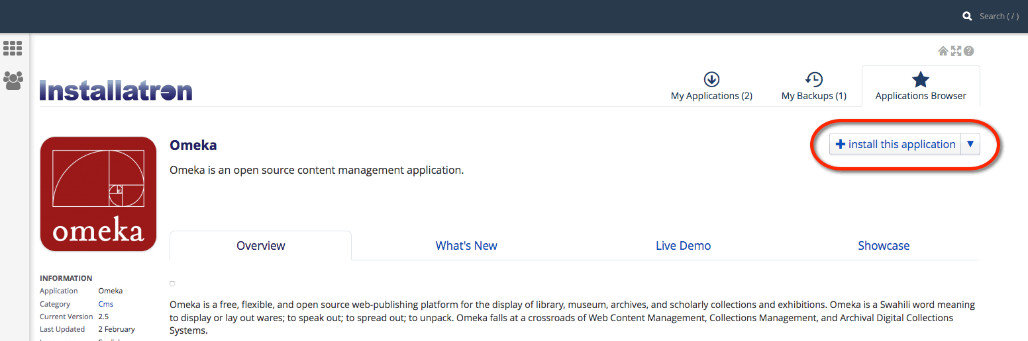
Task: Click the INFORMATION section heading
Action: (66, 278)
